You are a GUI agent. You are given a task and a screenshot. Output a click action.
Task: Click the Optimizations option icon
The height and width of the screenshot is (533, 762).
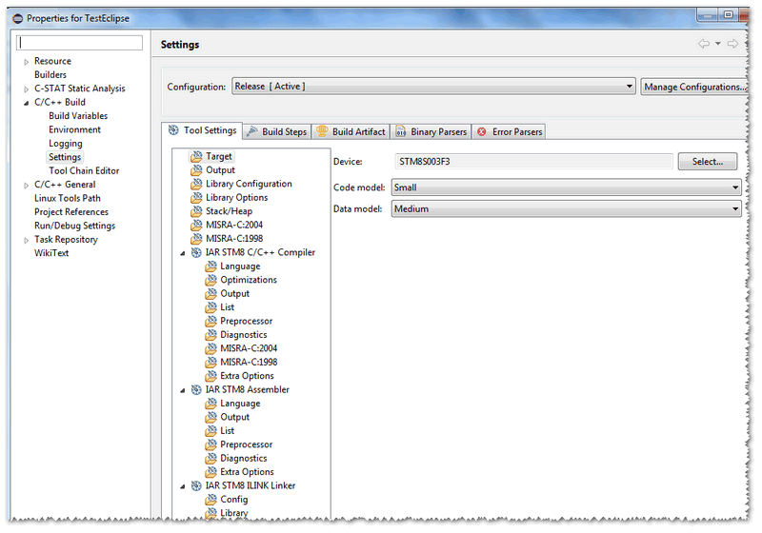pos(211,280)
